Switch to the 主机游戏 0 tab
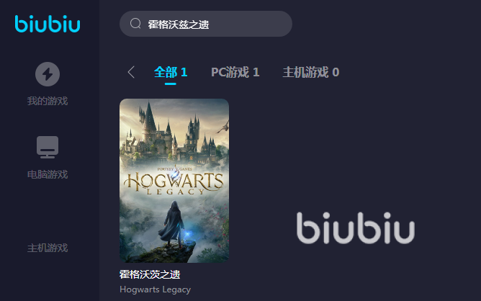The height and width of the screenshot is (301, 481). (x=311, y=73)
